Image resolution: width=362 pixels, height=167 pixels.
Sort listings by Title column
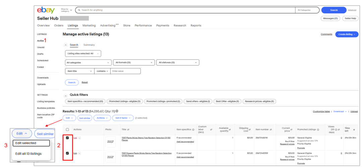pyautogui.click(x=128, y=130)
